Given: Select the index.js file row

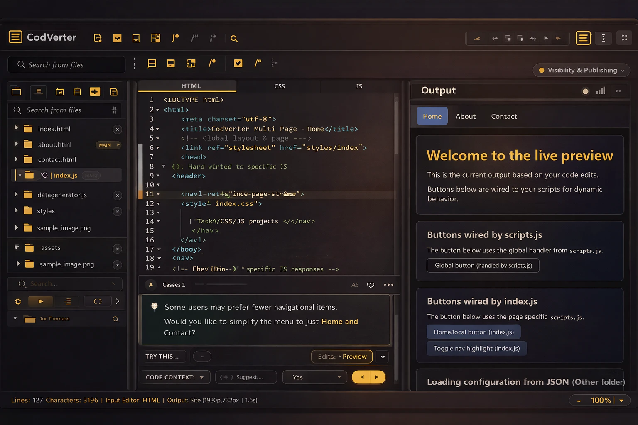Looking at the screenshot, I should click(x=66, y=175).
